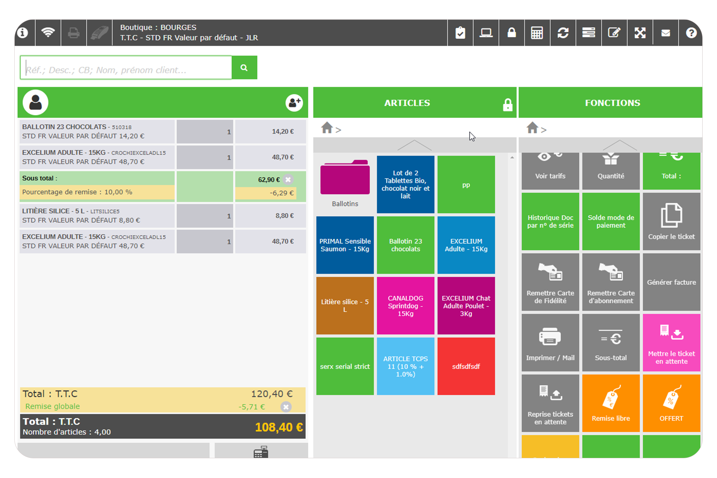The height and width of the screenshot is (478, 717).
Task: Lock the session with padlock icon
Action: pos(511,33)
